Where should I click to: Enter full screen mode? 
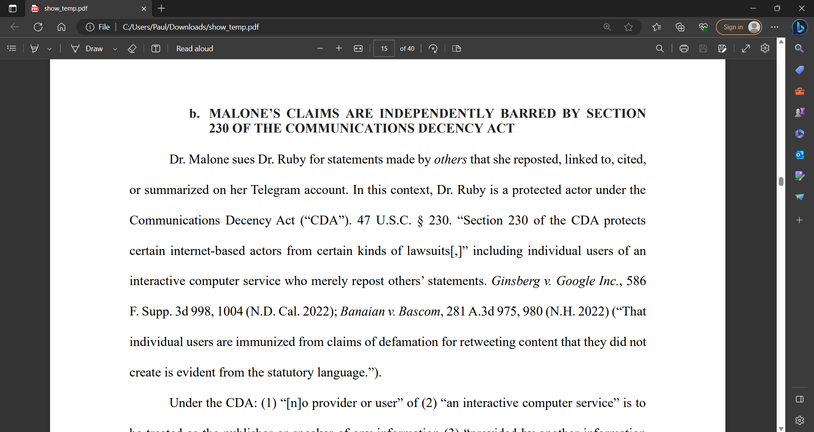[x=746, y=48]
